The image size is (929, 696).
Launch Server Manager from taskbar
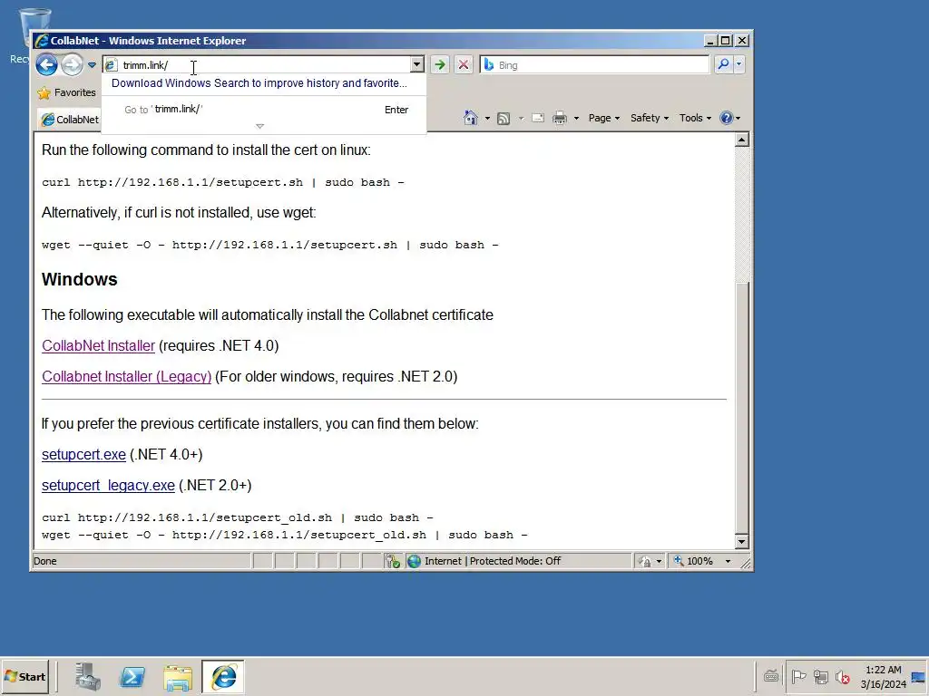[88, 676]
